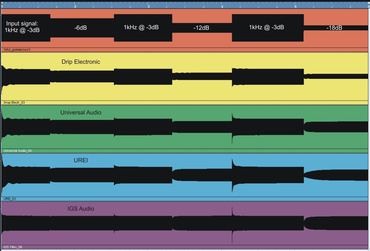The image size is (370, 251).
Task: Select the 1khz_pomiarowy3 clip name label
Action: (x=17, y=49)
